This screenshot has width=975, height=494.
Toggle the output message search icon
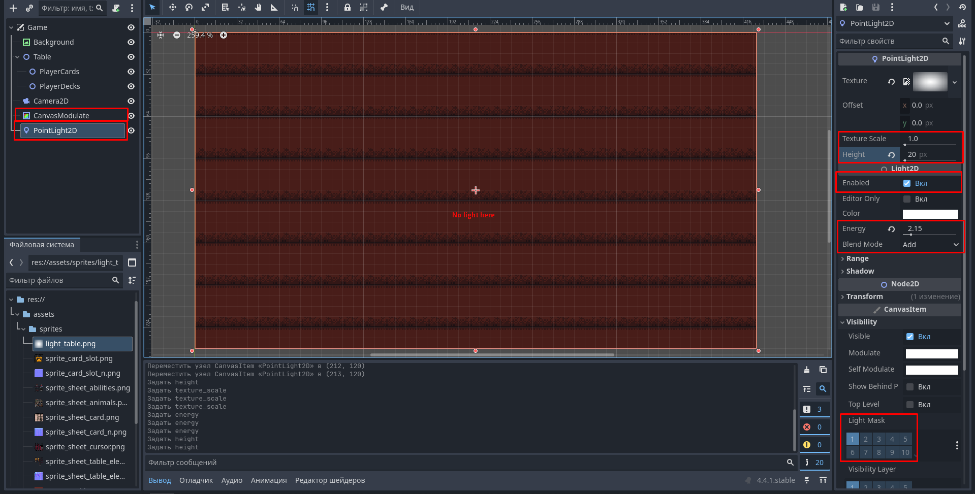point(823,389)
